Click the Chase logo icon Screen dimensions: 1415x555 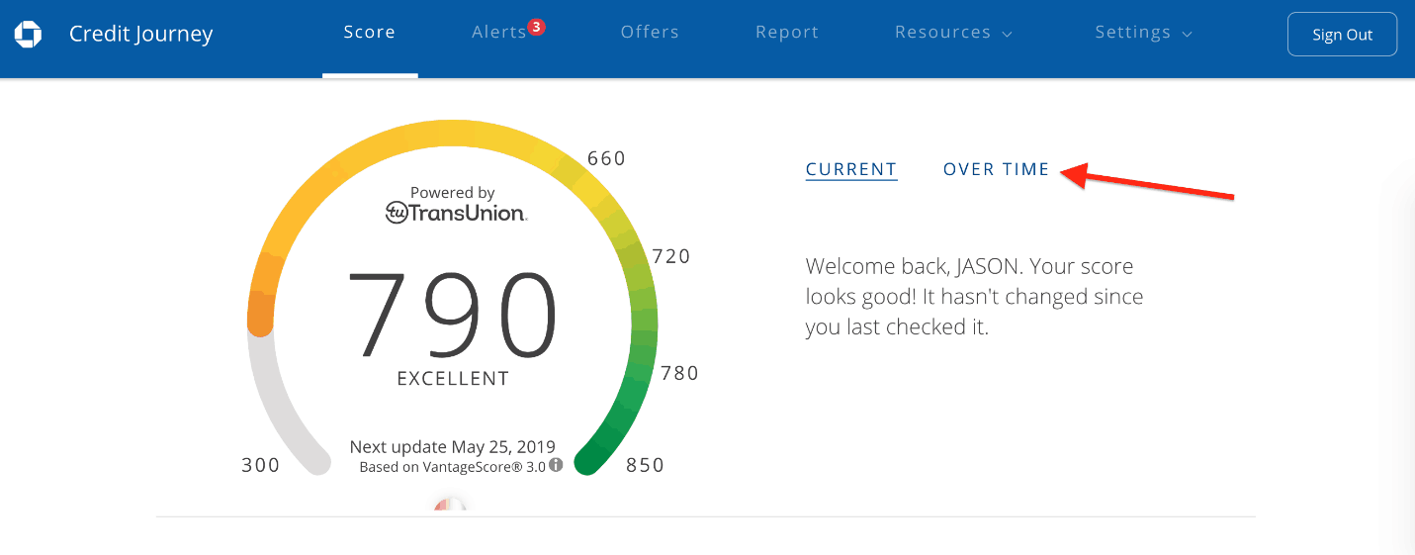tap(28, 35)
